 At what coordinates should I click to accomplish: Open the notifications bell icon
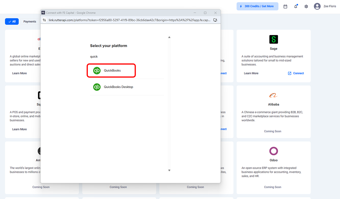[x=296, y=6]
